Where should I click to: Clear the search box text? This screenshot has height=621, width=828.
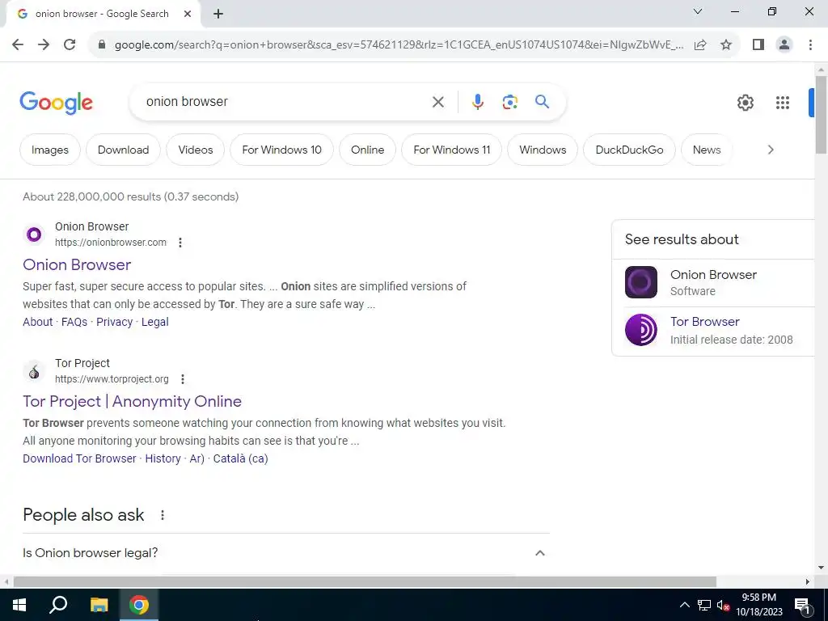(437, 102)
